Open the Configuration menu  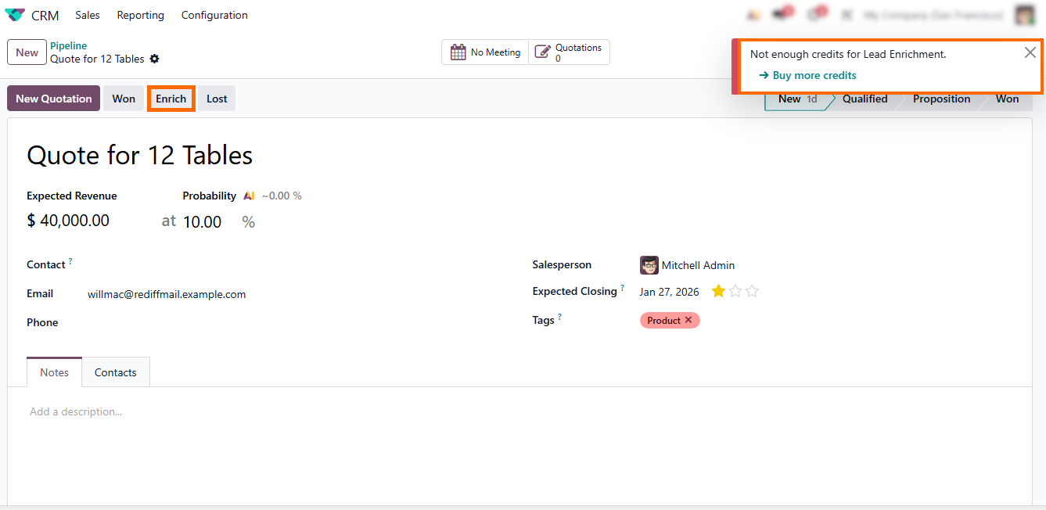tap(214, 15)
